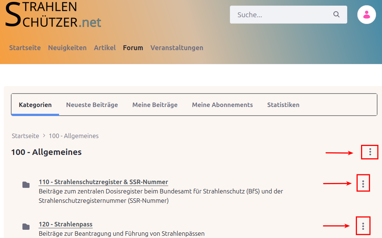Click the StrahlenSchützer.net logo
Viewport: 382px width, 238px height.
pyautogui.click(x=53, y=15)
